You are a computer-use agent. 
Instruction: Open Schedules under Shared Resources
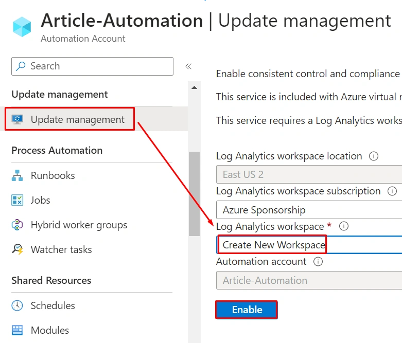pos(53,305)
